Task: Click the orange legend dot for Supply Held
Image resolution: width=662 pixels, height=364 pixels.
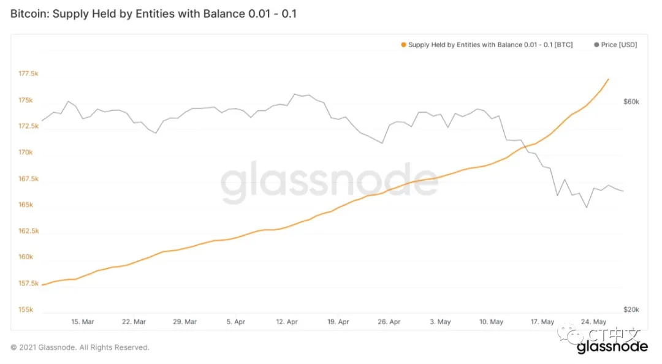Action: (403, 45)
